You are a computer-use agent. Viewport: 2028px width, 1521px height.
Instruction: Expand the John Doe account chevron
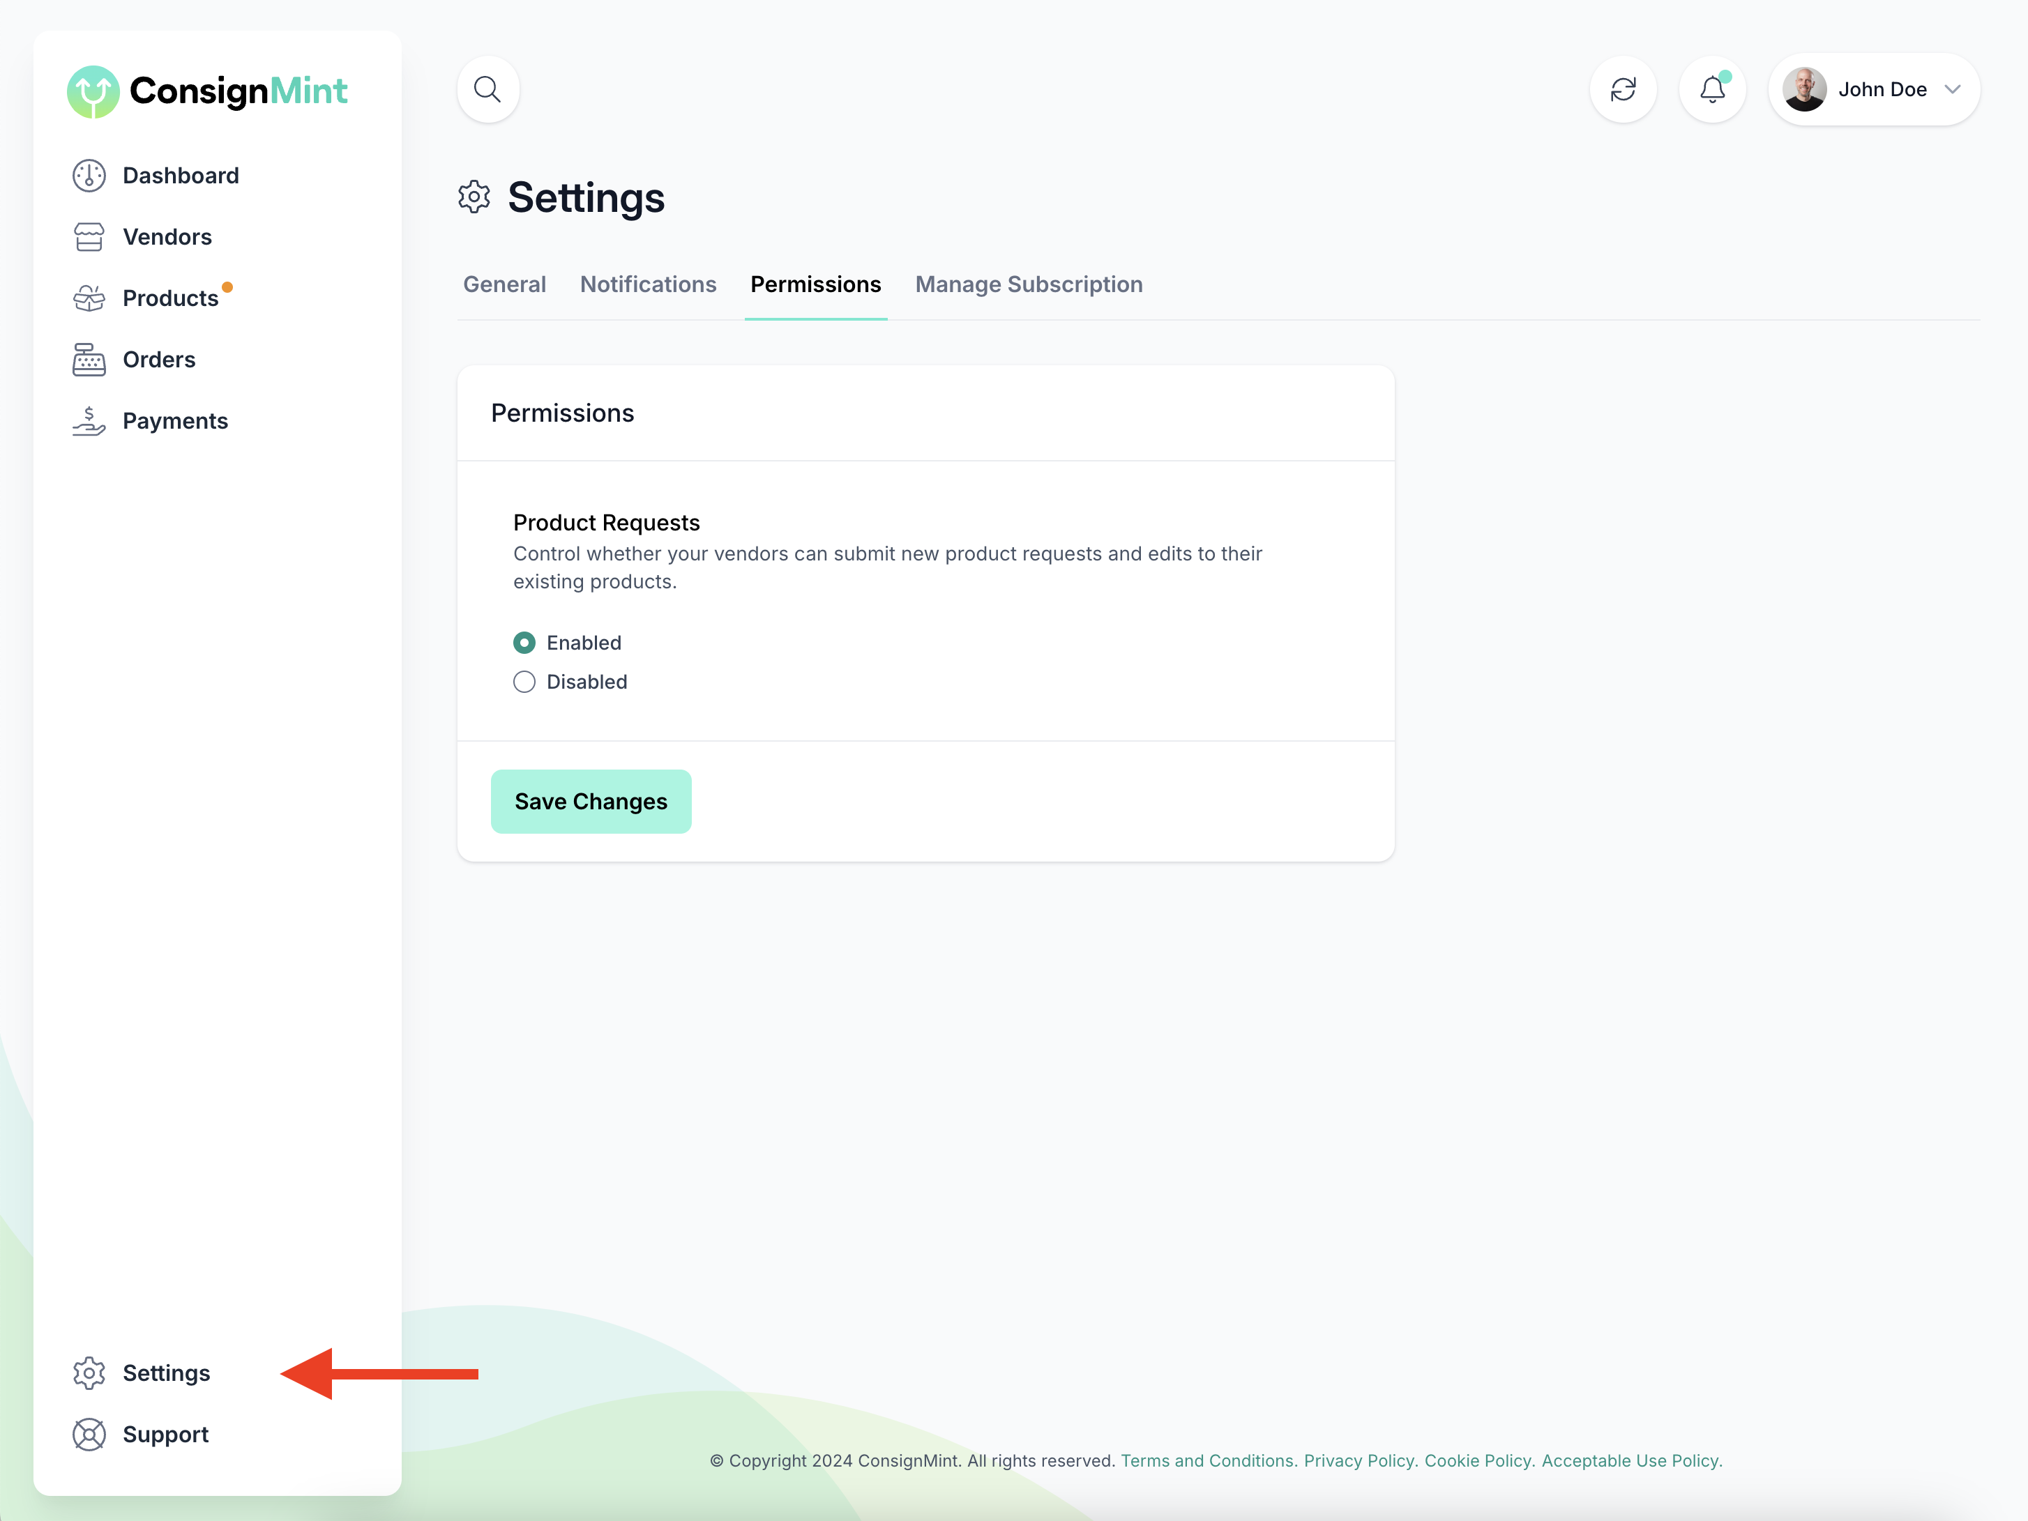pyautogui.click(x=1952, y=90)
